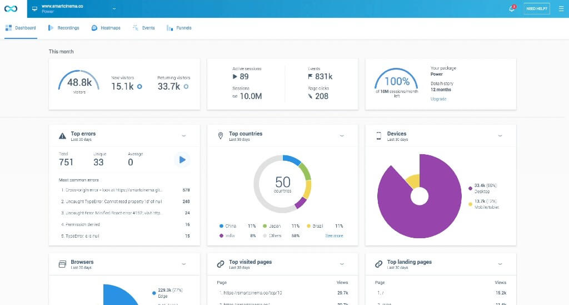This screenshot has width=569, height=305.
Task: Click the China blue legend dot
Action: click(221, 226)
